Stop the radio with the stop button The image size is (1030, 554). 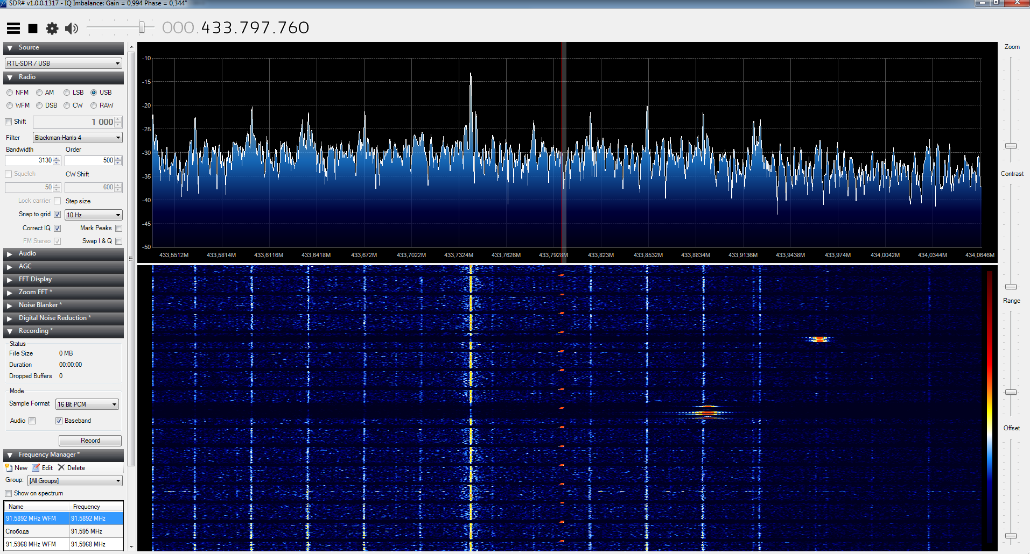(33, 29)
